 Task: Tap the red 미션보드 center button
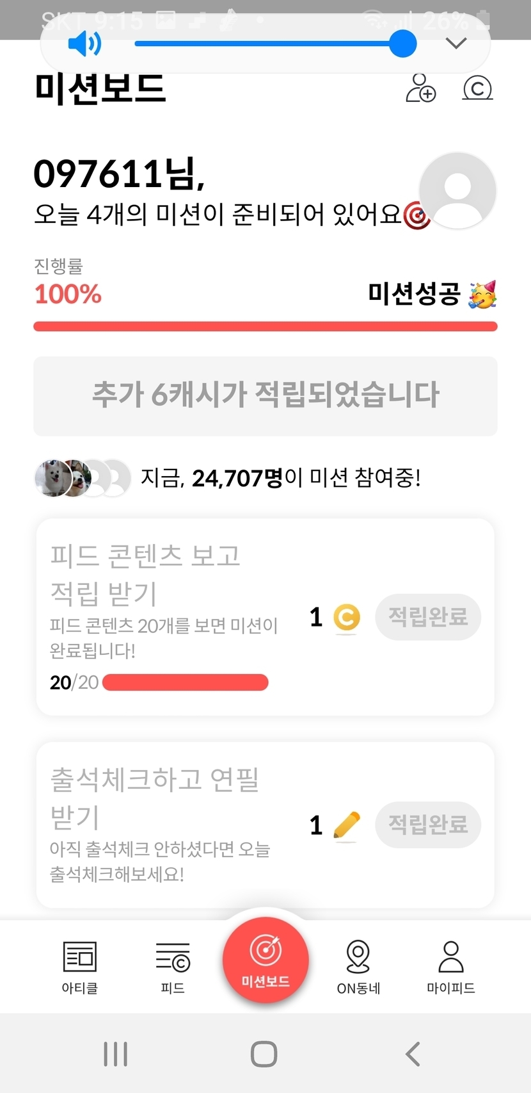coord(265,960)
